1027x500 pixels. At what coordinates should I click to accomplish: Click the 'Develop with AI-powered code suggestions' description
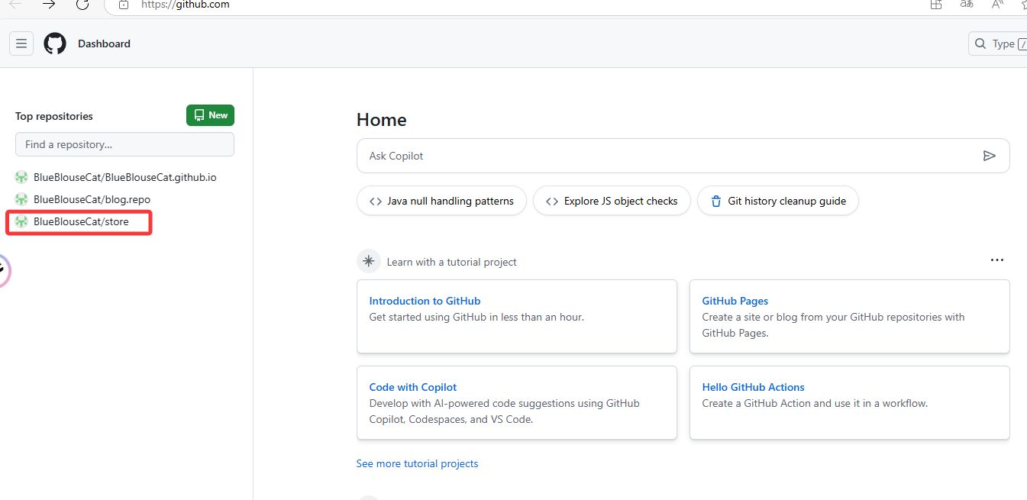[505, 411]
